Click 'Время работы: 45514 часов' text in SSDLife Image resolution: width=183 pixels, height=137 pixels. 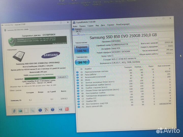(x=38, y=68)
